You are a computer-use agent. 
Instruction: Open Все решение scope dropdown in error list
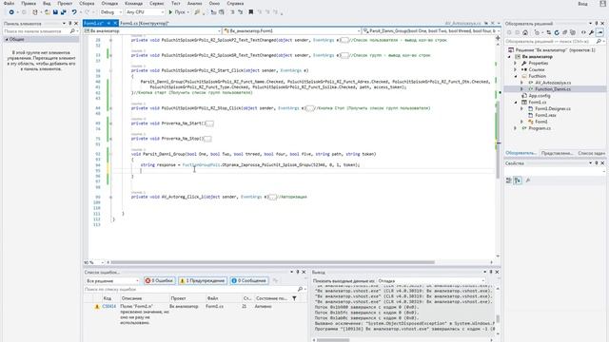(112, 281)
